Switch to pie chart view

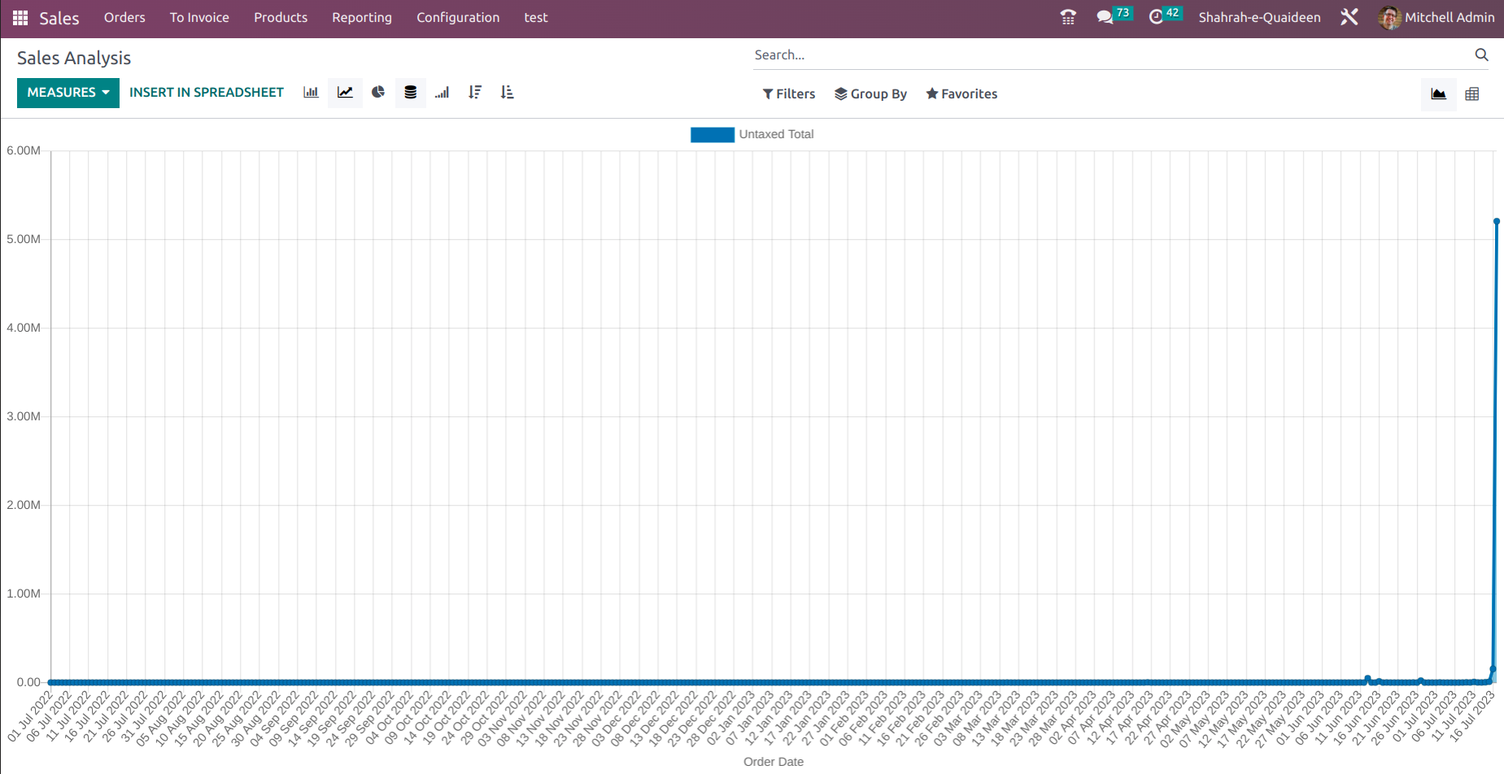tap(378, 93)
